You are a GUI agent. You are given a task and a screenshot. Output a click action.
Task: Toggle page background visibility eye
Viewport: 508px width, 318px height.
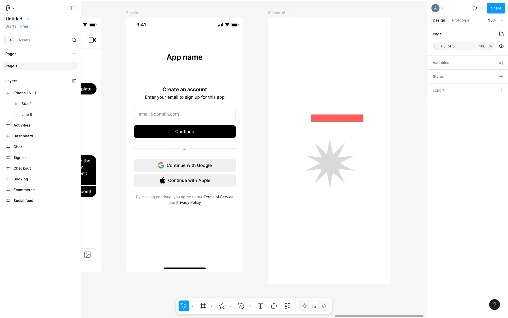(501, 46)
